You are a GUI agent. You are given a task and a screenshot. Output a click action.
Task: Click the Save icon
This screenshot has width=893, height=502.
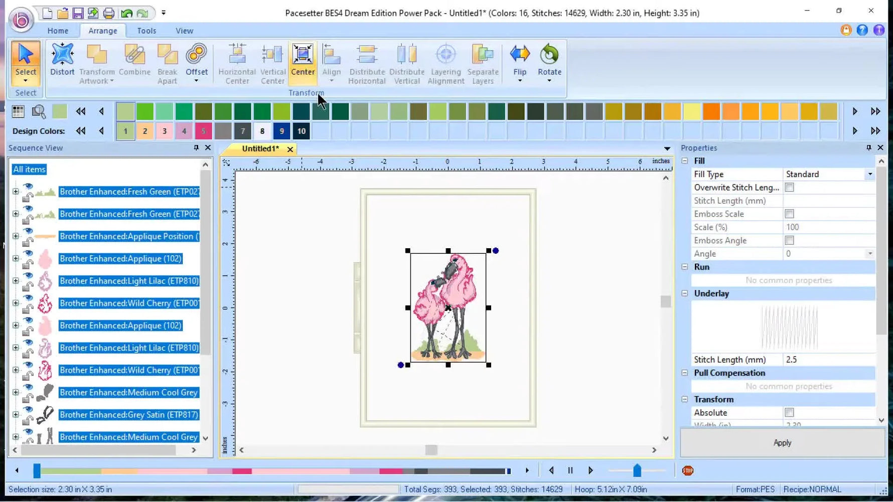(x=78, y=13)
